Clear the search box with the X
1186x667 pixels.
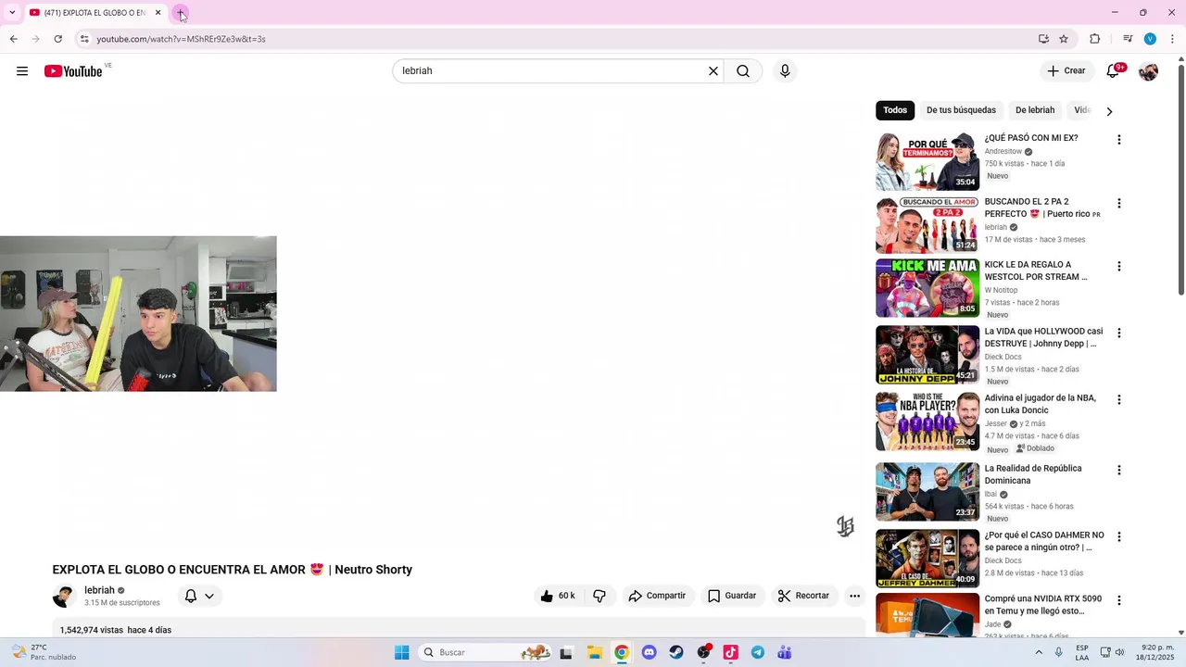point(713,71)
